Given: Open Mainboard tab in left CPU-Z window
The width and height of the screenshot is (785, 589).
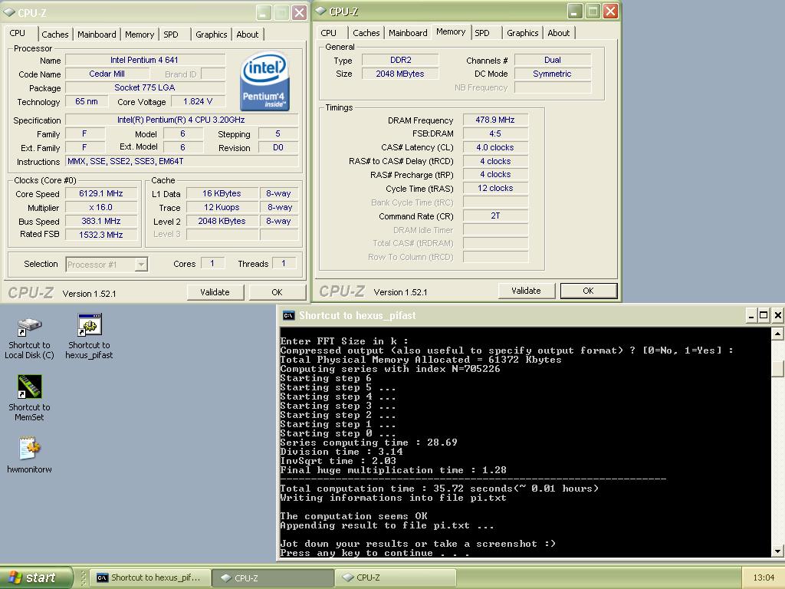Looking at the screenshot, I should (97, 35).
